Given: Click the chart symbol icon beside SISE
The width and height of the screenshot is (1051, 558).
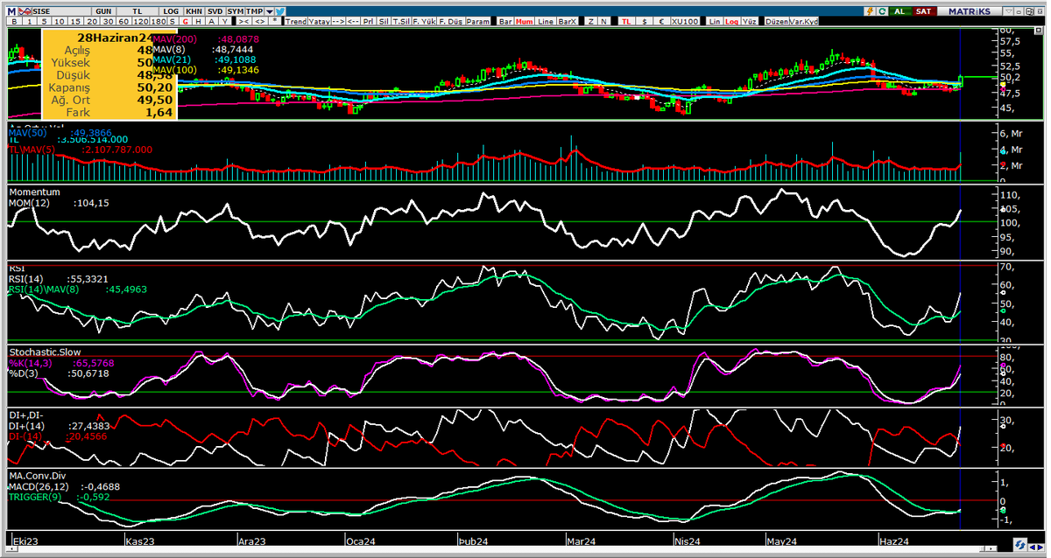Looking at the screenshot, I should 25,10.
